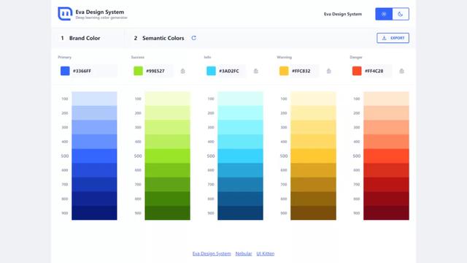
Task: Lock the Danger color #FF4C28
Action: tap(401, 71)
